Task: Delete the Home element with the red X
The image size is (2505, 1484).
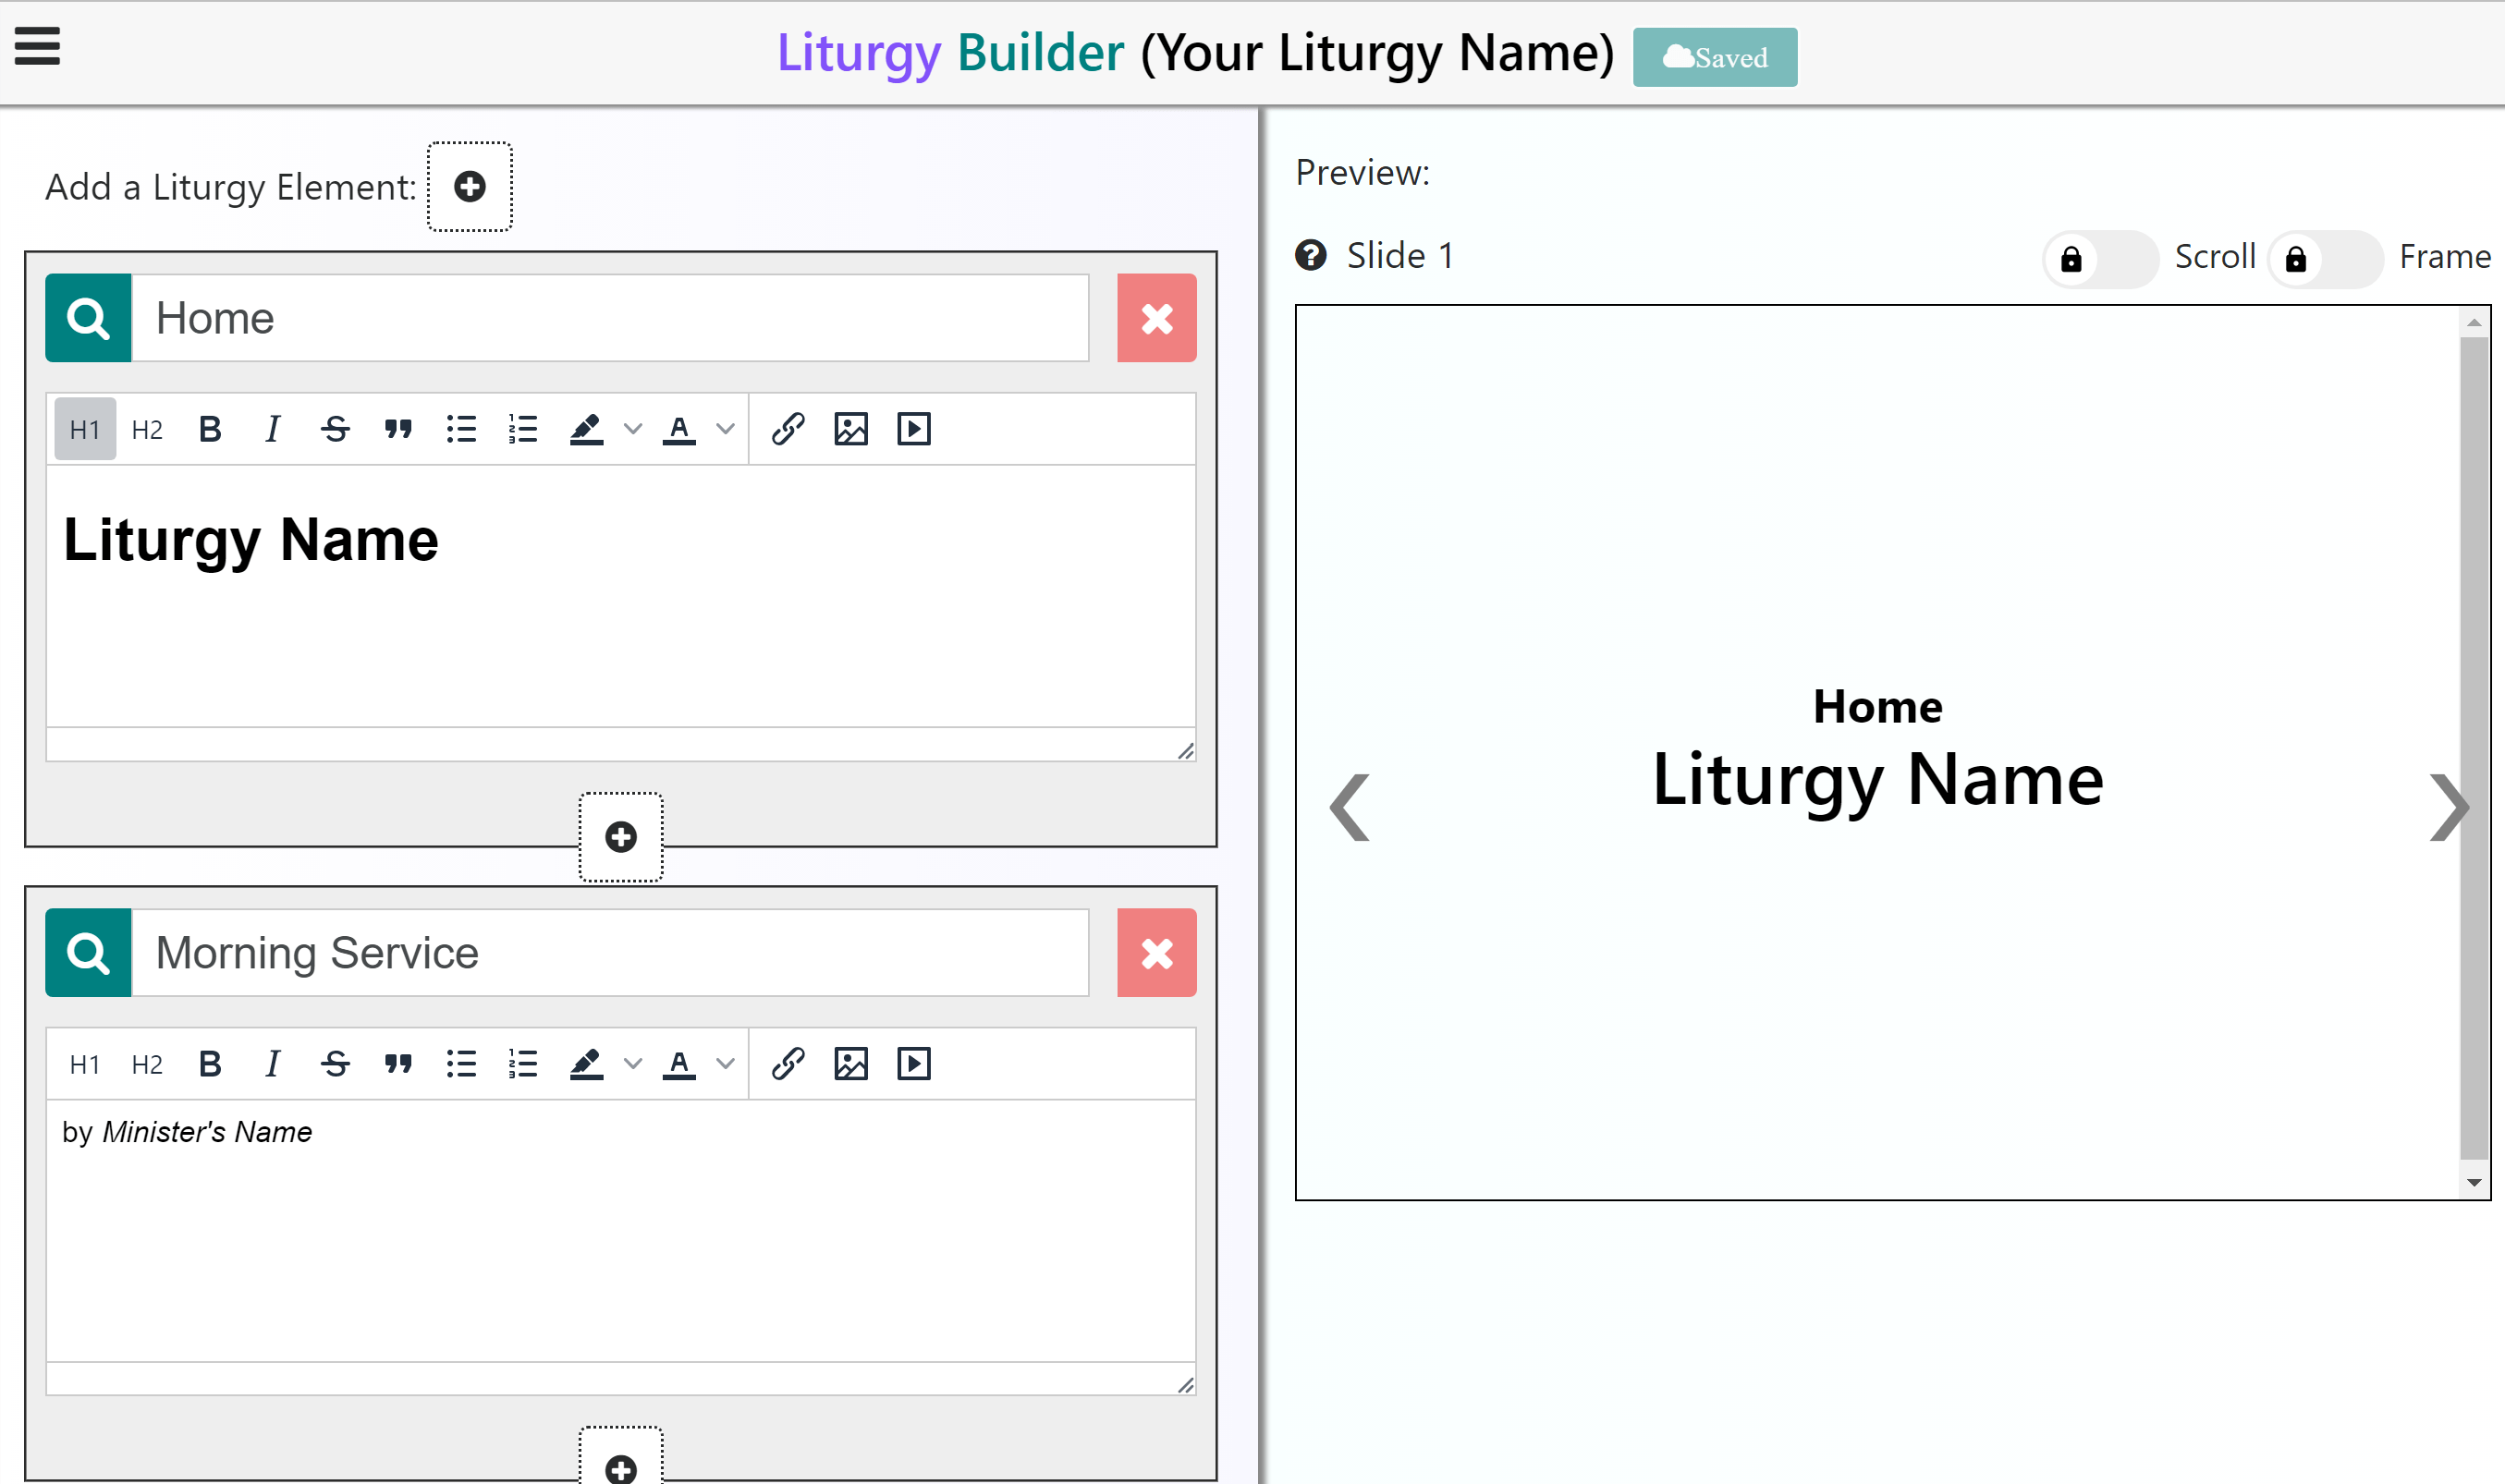Action: pos(1155,318)
